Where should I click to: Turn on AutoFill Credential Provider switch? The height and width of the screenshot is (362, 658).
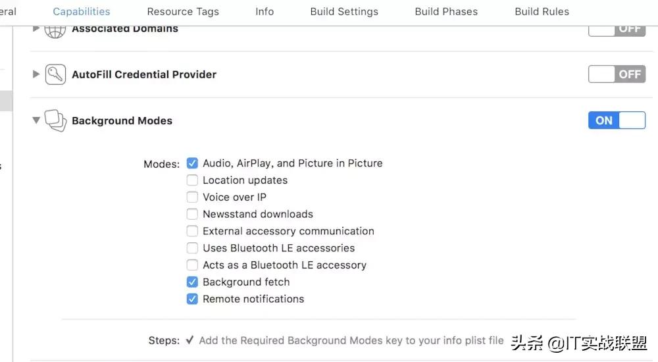point(617,74)
